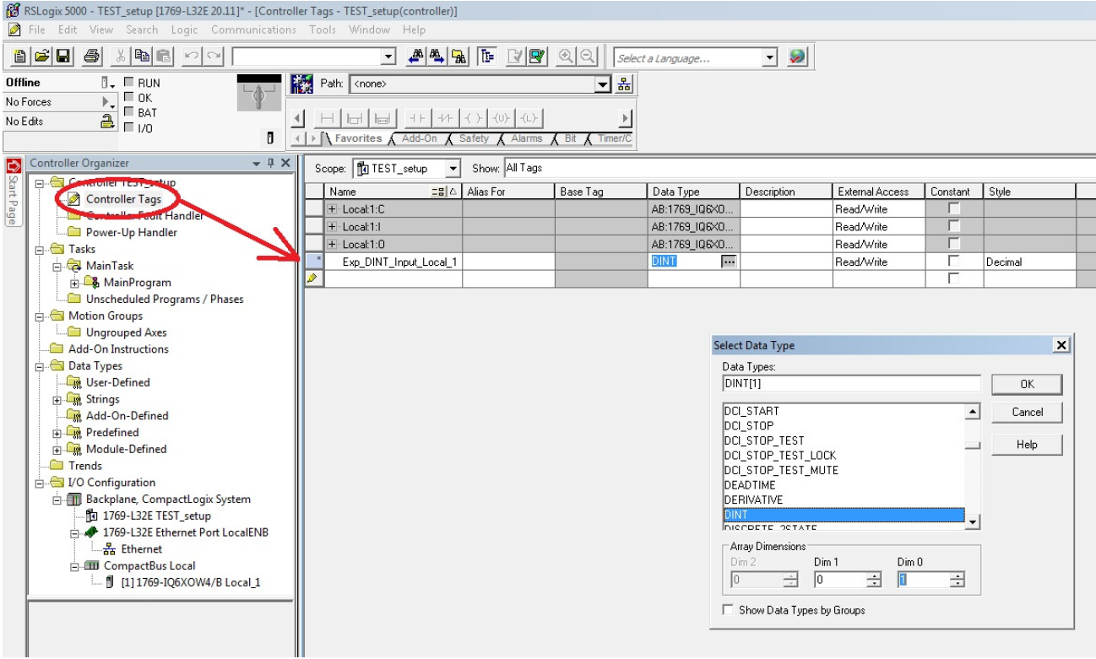Click OK in Select Data Type dialog

pos(1027,384)
